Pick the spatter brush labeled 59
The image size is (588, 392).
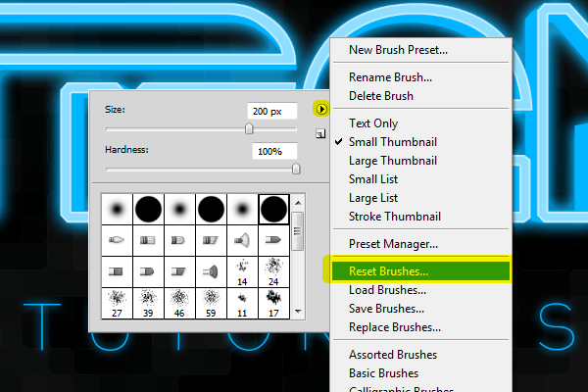[x=211, y=304]
